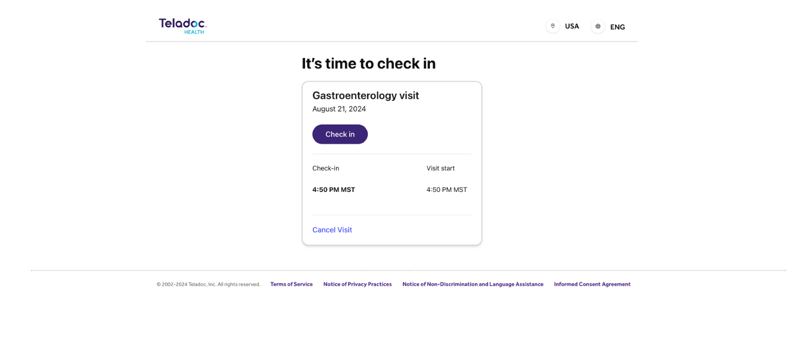Click the dotted footer divider line
812x352 pixels.
pos(408,270)
